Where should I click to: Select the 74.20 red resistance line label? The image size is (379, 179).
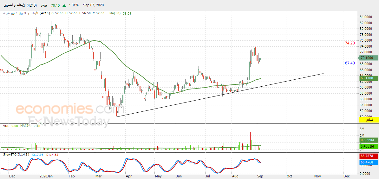(350, 43)
